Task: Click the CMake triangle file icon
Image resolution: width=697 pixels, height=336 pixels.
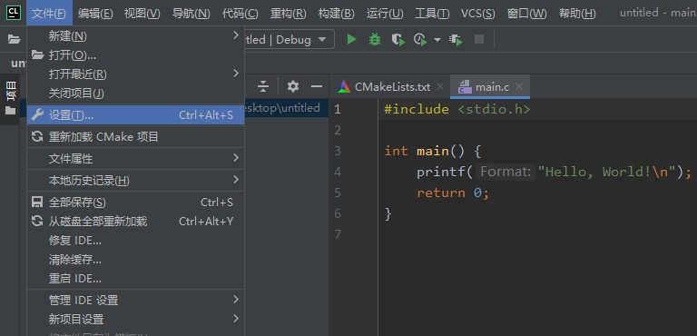Action: (x=344, y=87)
